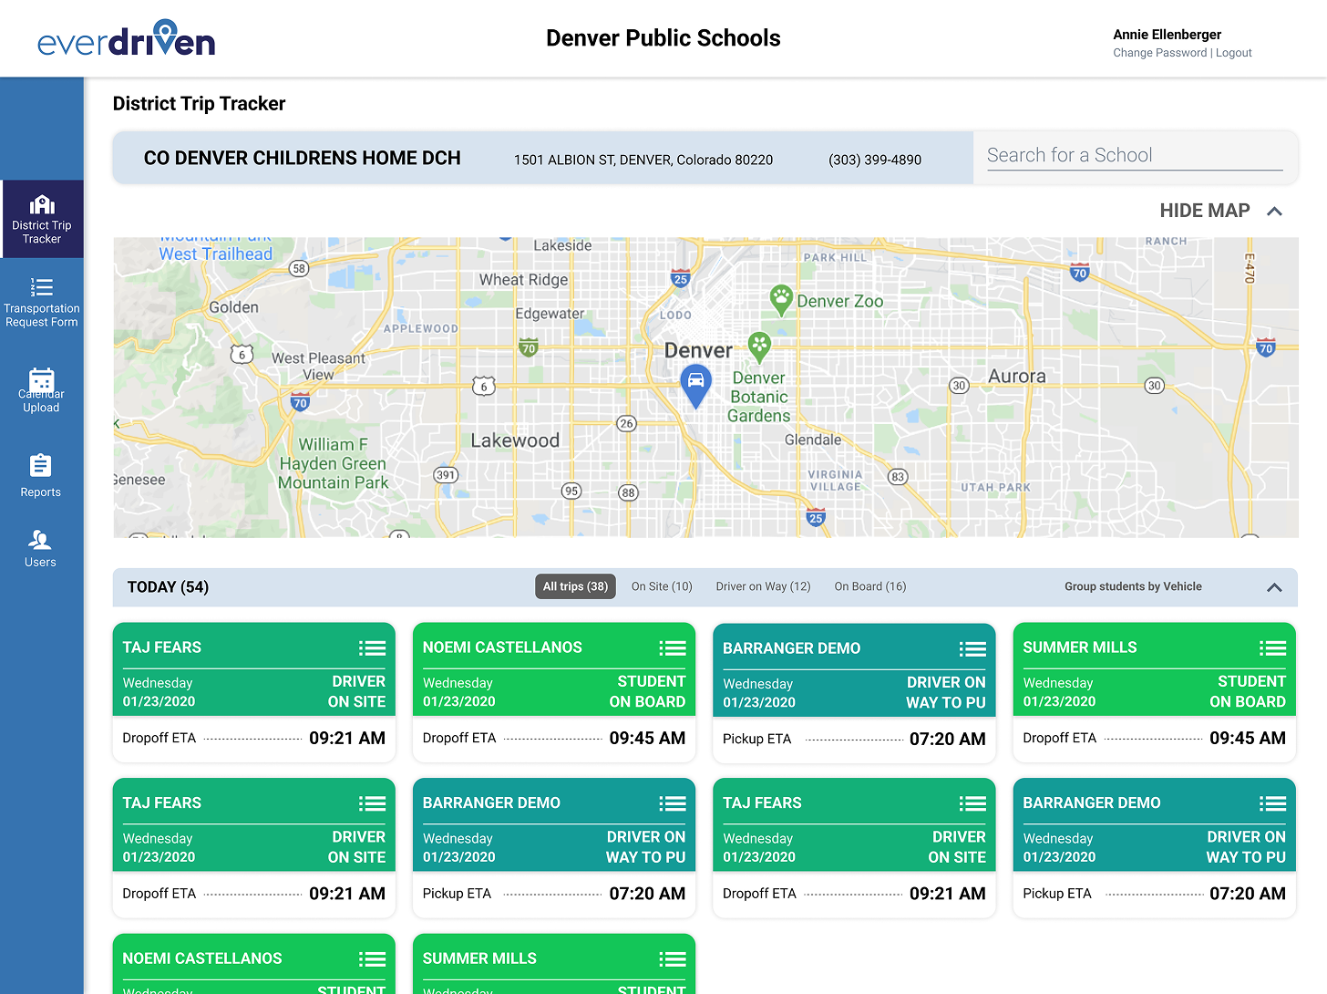
Task: Filter trips by On Site (10)
Action: [662, 586]
